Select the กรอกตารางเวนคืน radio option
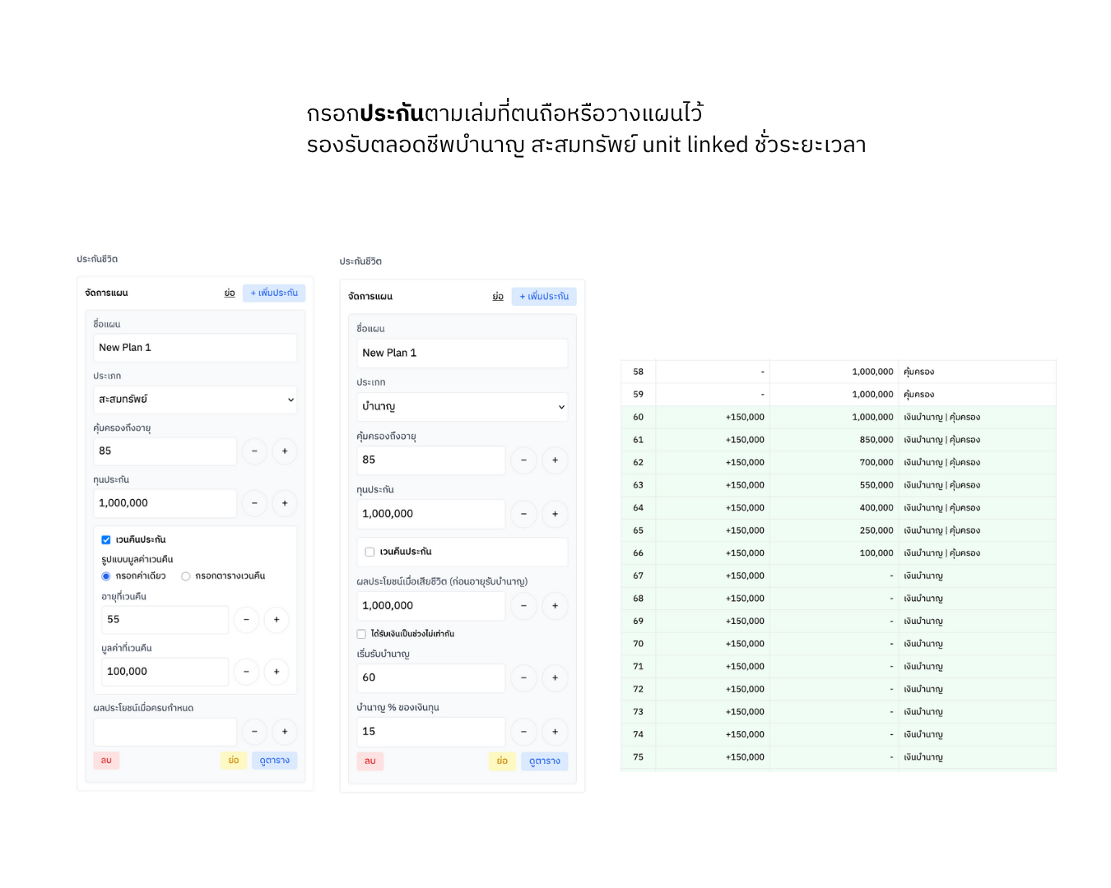 186,576
